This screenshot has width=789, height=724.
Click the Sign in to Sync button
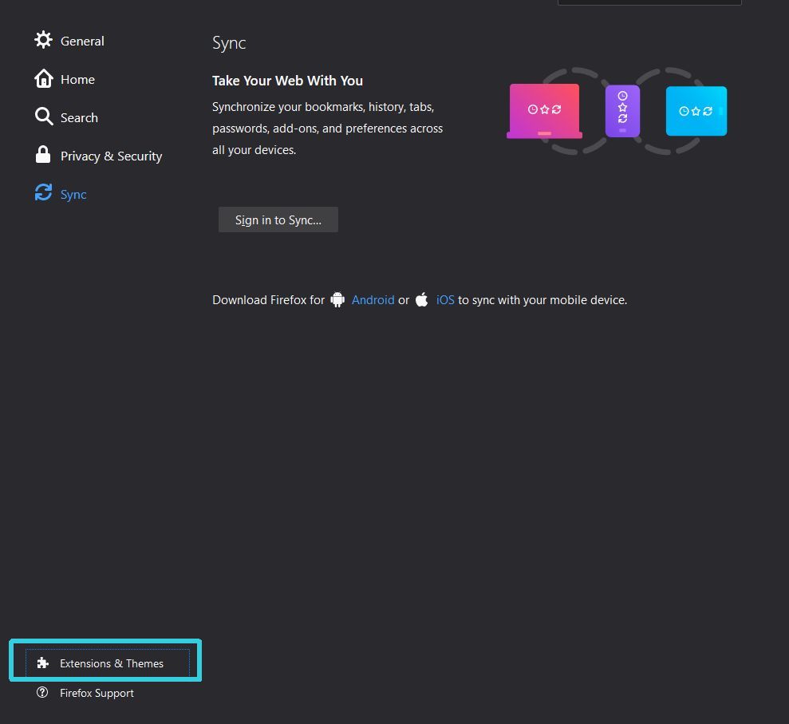coord(278,220)
